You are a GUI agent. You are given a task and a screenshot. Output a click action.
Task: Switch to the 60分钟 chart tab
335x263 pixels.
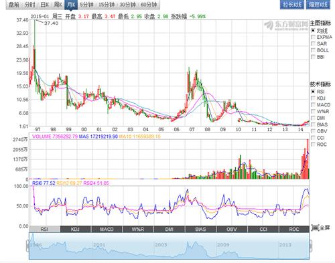[x=149, y=5]
